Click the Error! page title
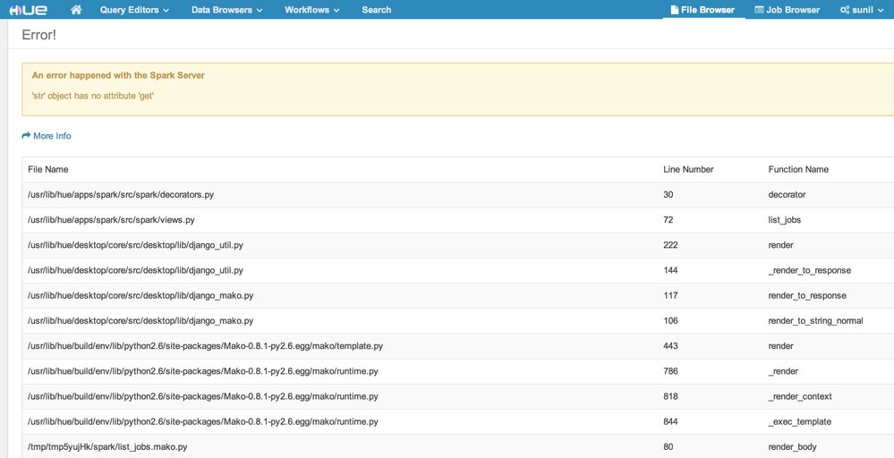The image size is (894, 458). (x=38, y=35)
